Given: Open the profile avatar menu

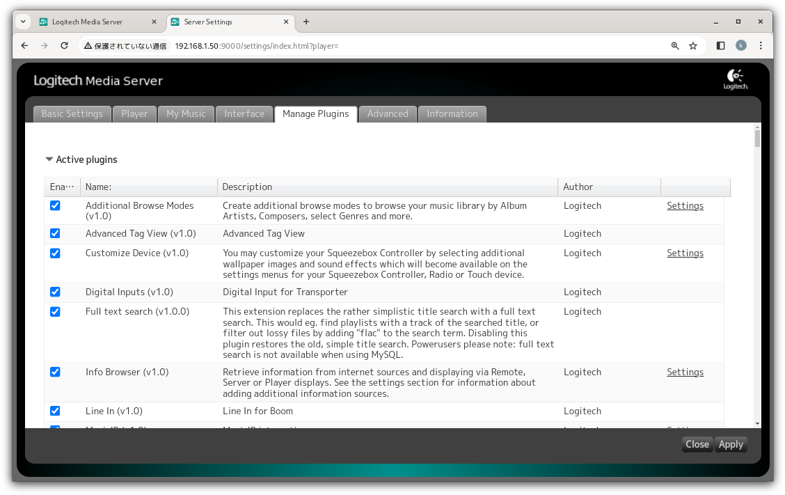Looking at the screenshot, I should (x=741, y=45).
